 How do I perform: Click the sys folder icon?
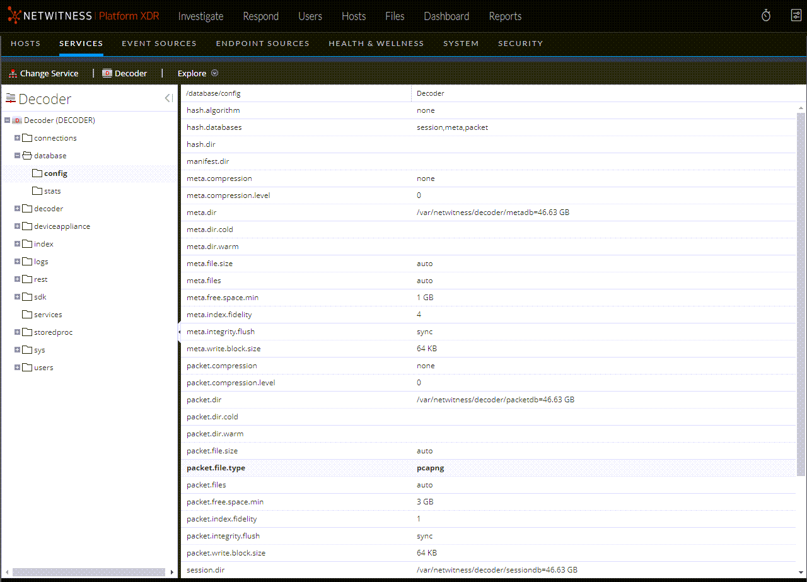(27, 349)
